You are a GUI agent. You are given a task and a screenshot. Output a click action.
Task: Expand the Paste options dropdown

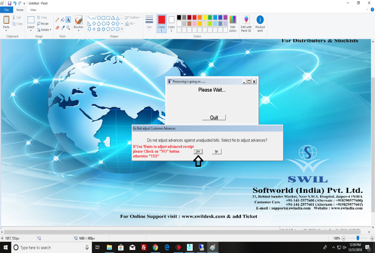tap(6, 30)
